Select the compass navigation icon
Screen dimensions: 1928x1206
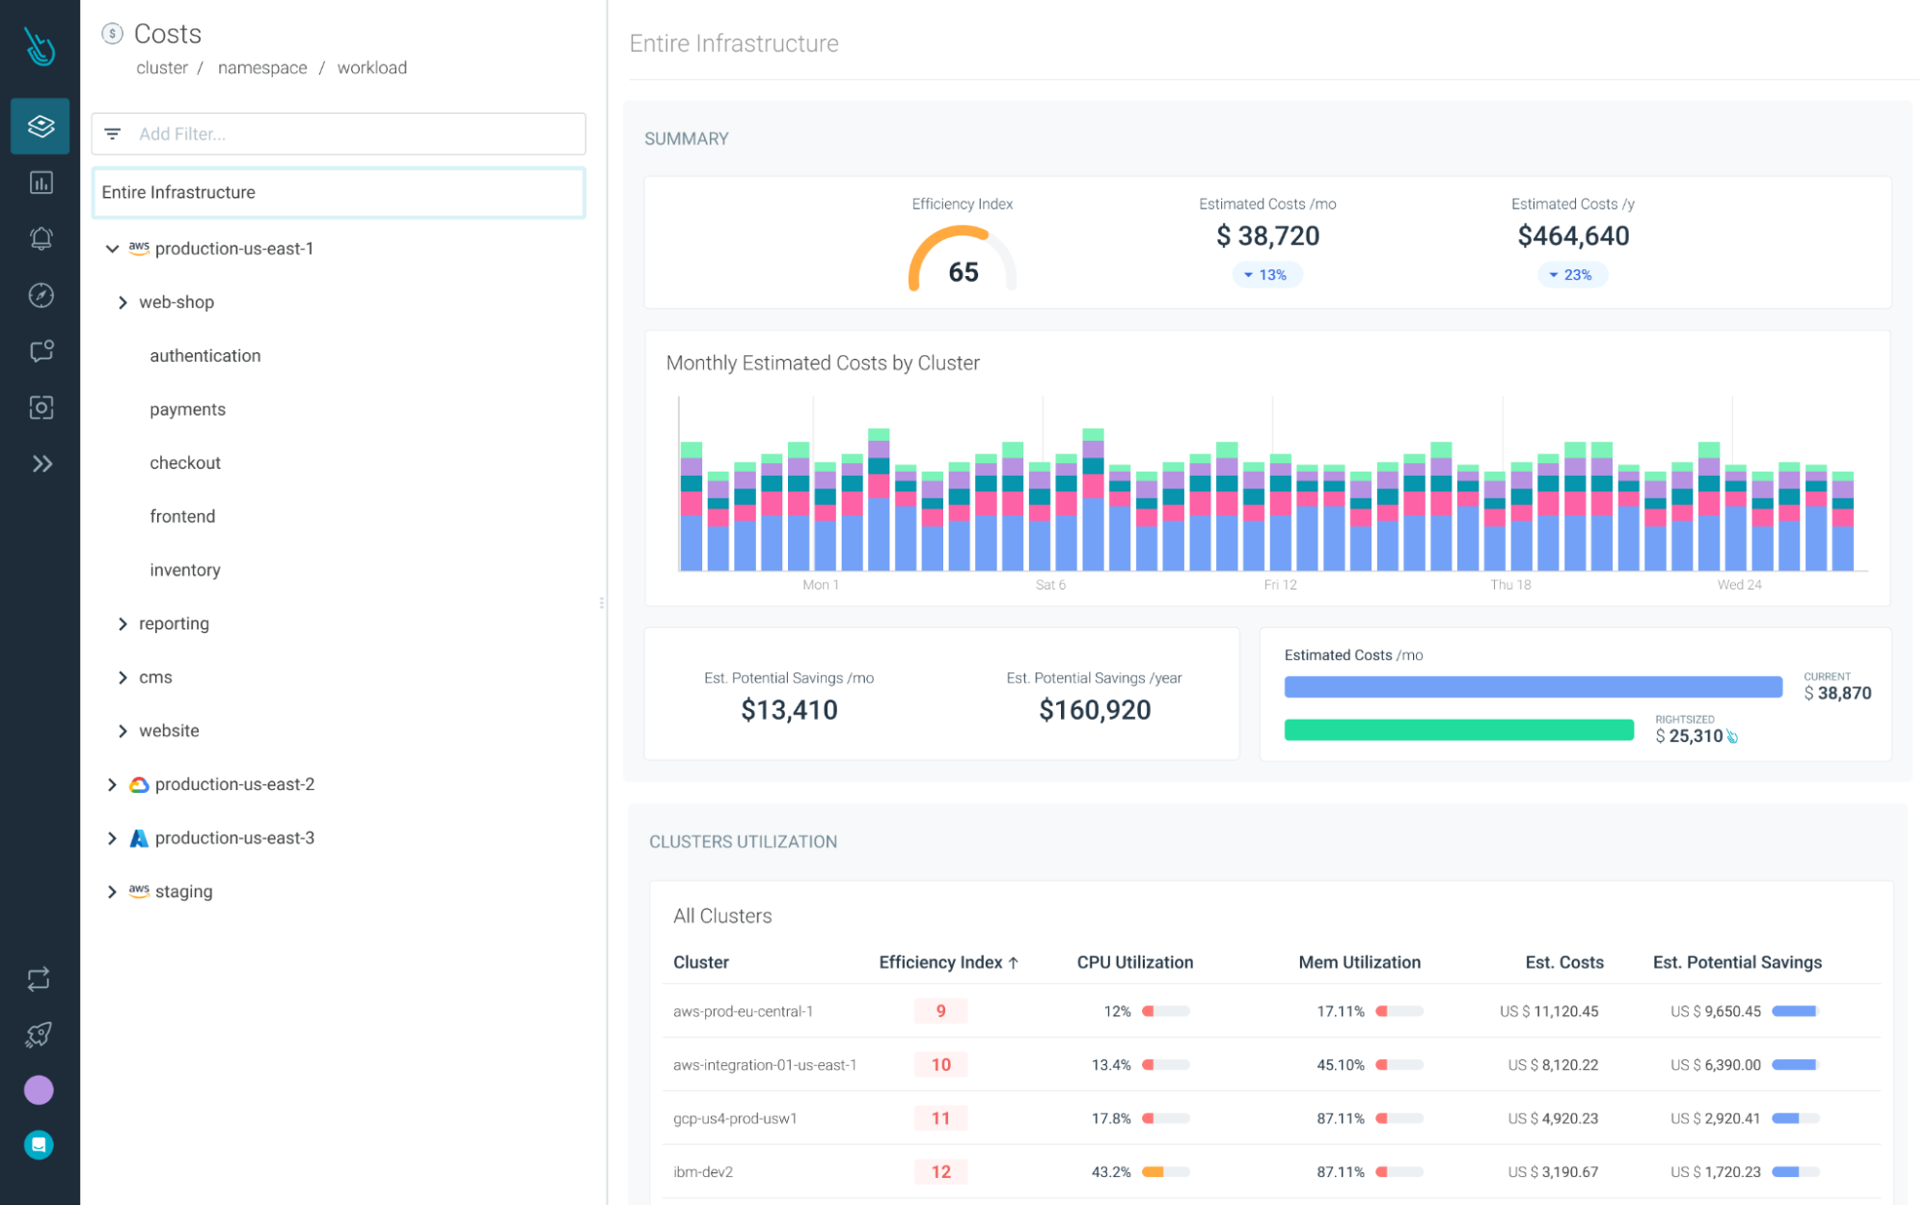coord(40,295)
